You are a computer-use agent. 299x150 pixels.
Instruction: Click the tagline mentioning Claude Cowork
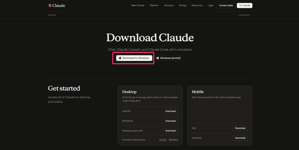(x=150, y=49)
